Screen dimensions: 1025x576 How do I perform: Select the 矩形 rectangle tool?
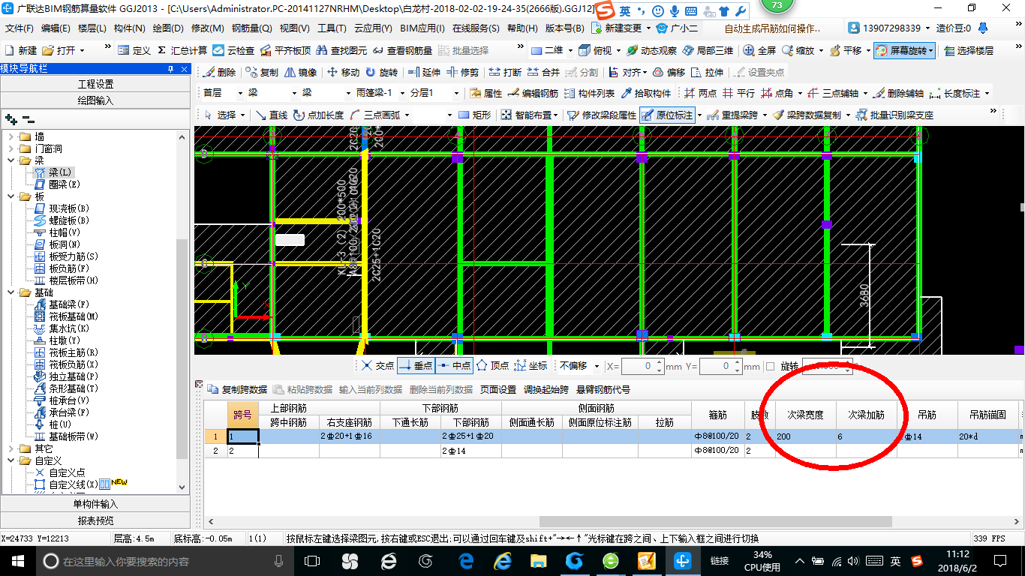474,115
